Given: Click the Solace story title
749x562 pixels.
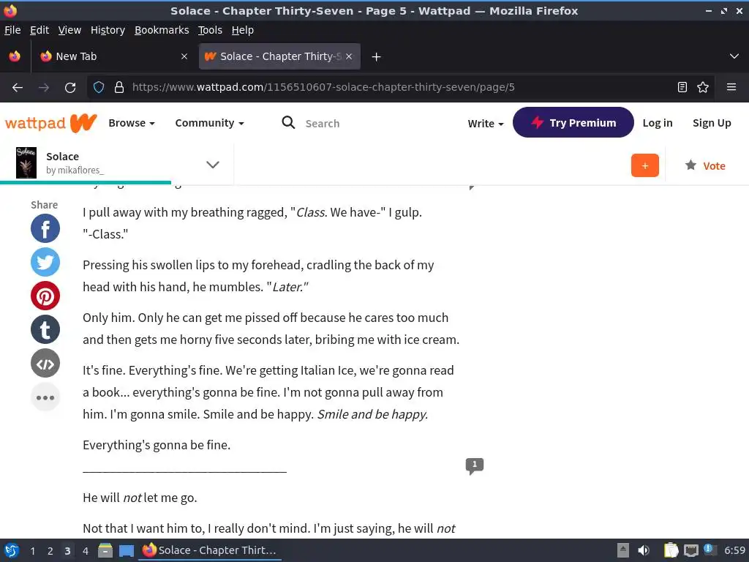Looking at the screenshot, I should [63, 157].
